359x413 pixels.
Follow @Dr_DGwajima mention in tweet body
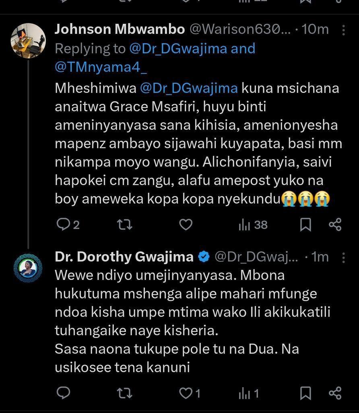[x=189, y=88]
